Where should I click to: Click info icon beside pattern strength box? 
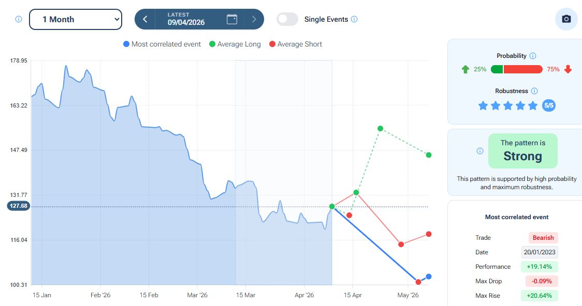click(479, 151)
